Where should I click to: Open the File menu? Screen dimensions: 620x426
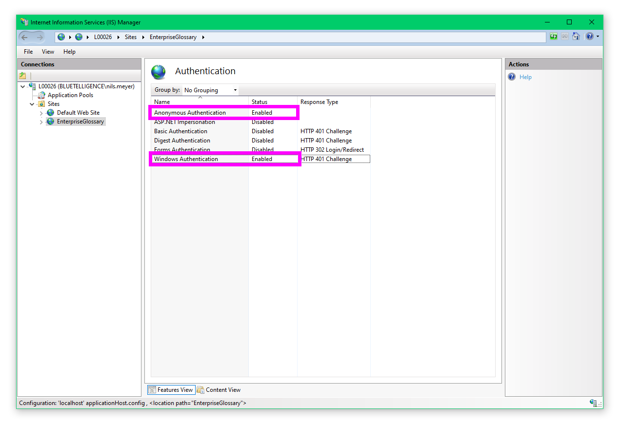point(28,52)
